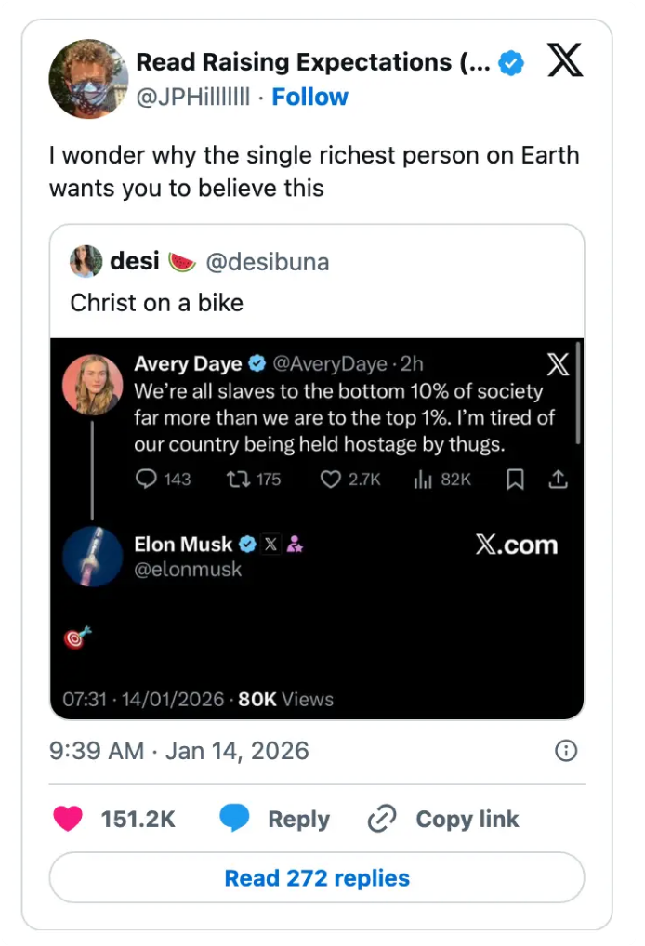Click the bookmark icon in Avery Daye's post
This screenshot has height=946, width=645.
pos(517,479)
